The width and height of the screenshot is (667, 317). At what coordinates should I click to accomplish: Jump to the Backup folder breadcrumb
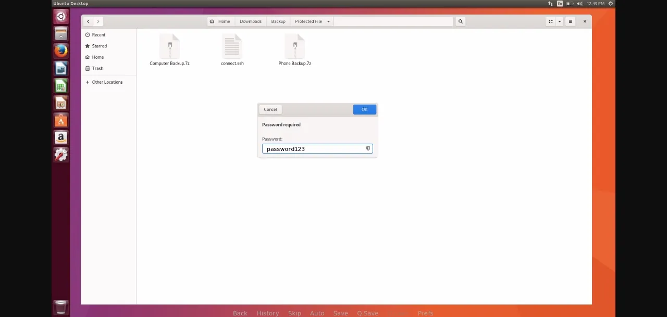(278, 21)
